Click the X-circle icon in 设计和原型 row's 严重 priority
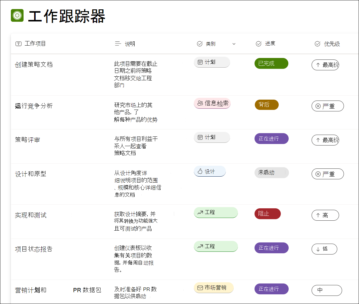The width and height of the screenshot is (359, 304). 318,174
